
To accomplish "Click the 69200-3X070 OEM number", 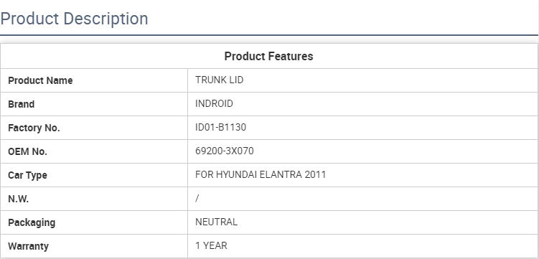I will [225, 151].
